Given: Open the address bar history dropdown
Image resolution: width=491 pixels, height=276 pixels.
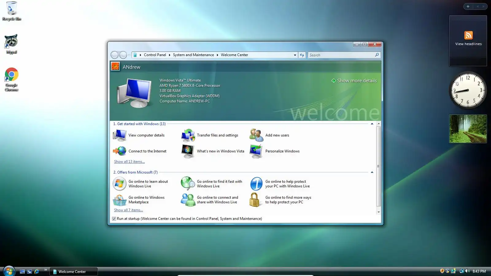Looking at the screenshot, I should (x=295, y=55).
